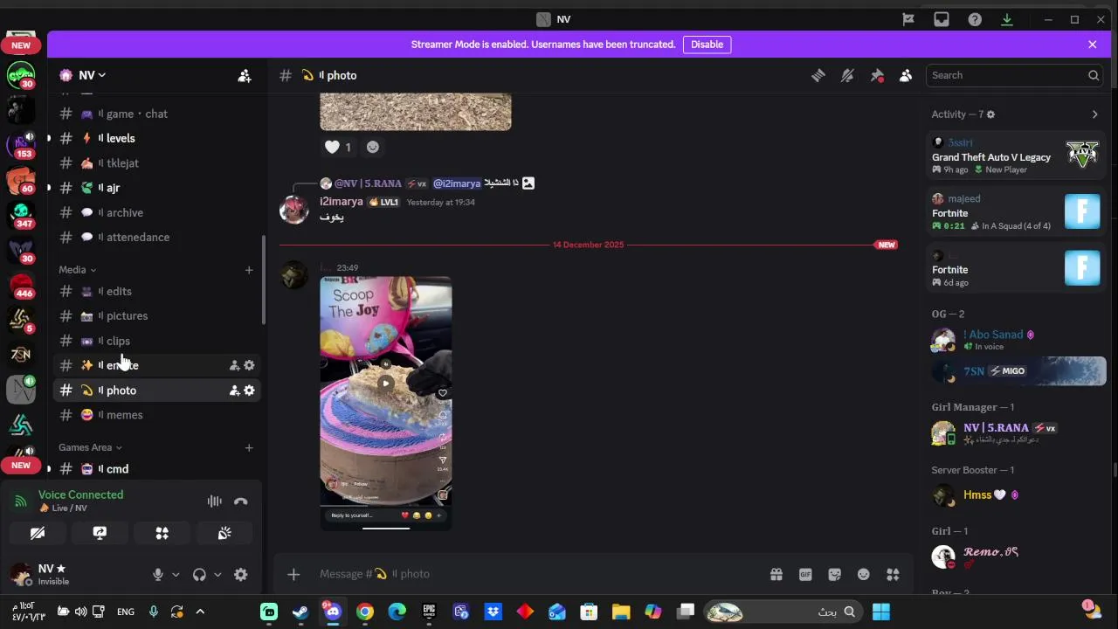Open the apps icon in message bar

pos(893,574)
